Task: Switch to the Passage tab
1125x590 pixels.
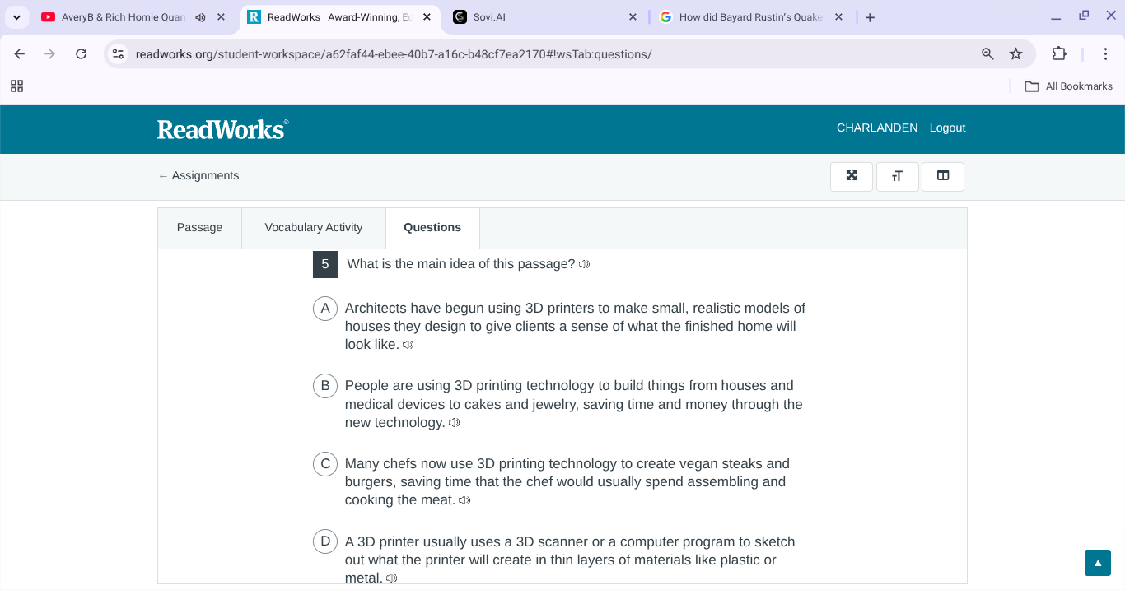Action: coord(200,228)
